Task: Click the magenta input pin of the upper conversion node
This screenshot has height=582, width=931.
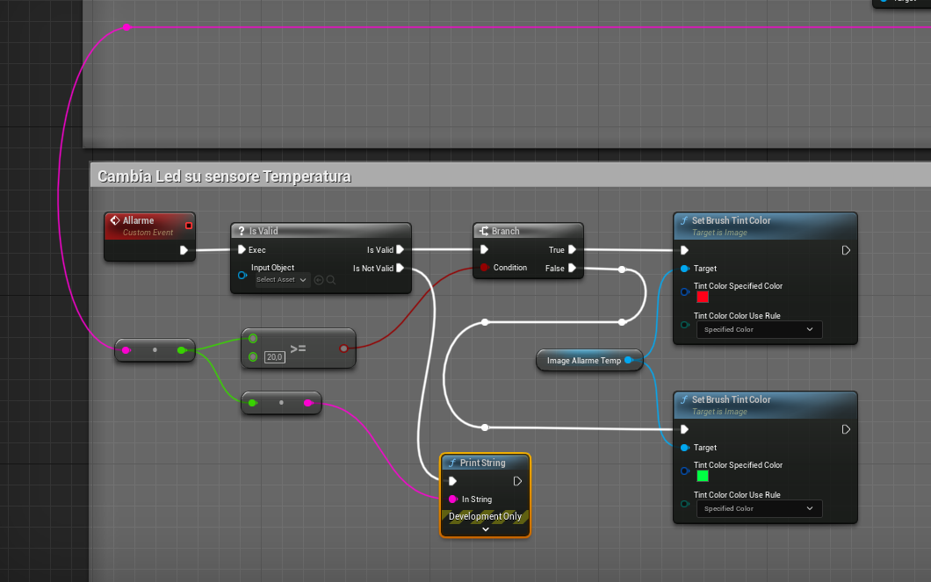Action: click(x=126, y=350)
